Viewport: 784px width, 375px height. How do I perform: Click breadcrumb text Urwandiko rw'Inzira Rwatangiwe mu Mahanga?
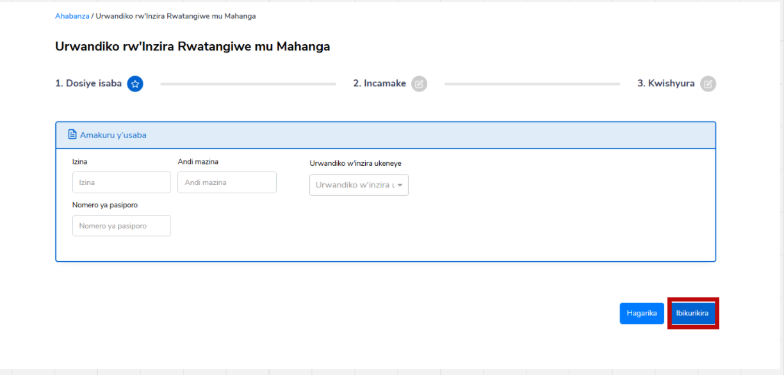[176, 16]
